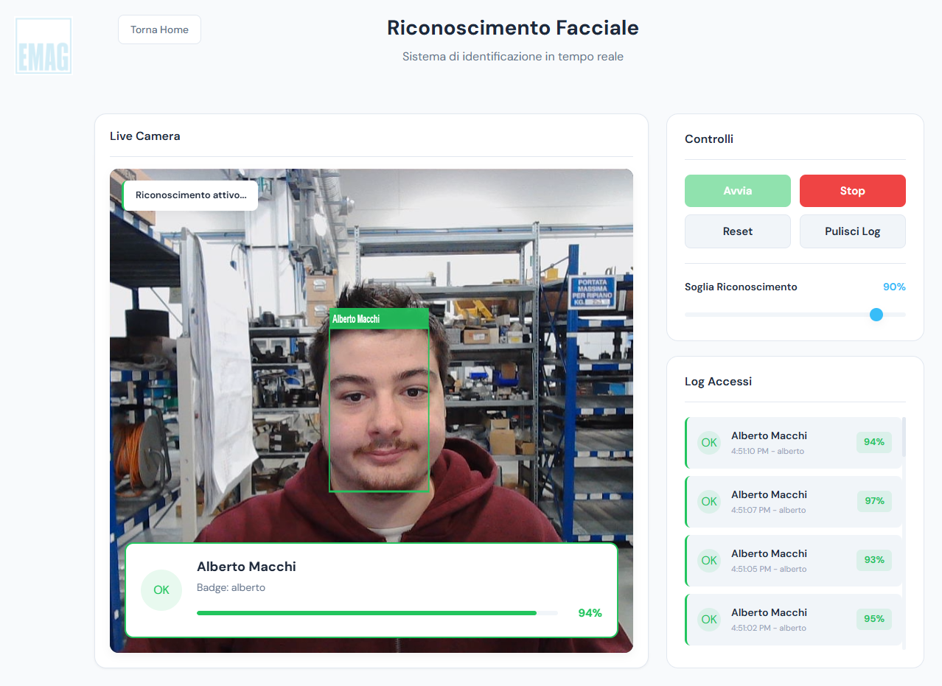Click the OK icon of the 4:51:05 PM log entry
The width and height of the screenshot is (942, 686).
[709, 561]
